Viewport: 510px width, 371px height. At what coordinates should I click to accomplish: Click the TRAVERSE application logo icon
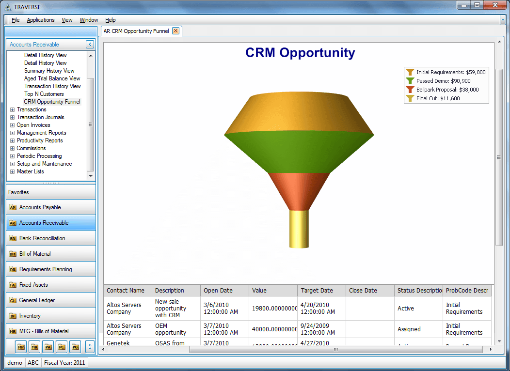pyautogui.click(x=8, y=7)
